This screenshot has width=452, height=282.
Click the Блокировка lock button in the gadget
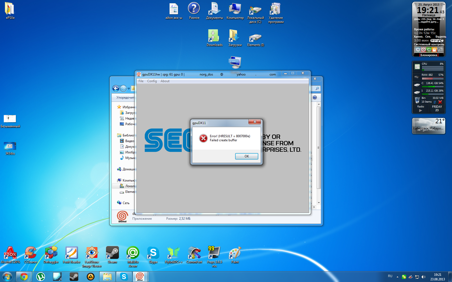pyautogui.click(x=429, y=55)
